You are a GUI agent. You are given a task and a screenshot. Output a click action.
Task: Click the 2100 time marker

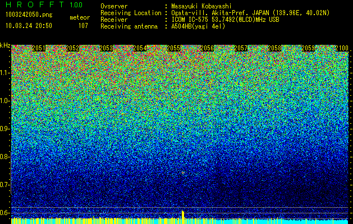tap(342, 48)
